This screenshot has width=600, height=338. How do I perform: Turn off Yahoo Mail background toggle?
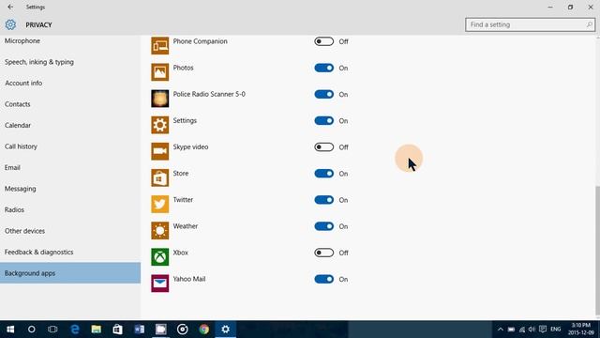pos(323,280)
